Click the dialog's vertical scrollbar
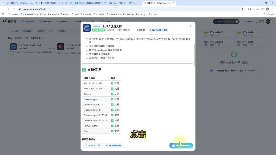The width and height of the screenshot is (276, 155). 195,55
